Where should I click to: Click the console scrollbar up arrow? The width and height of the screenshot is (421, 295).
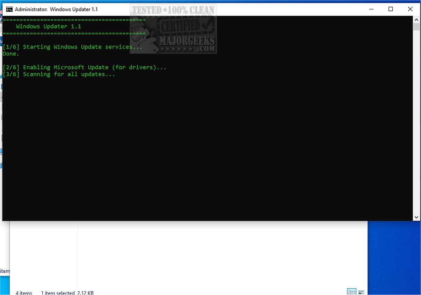416,20
